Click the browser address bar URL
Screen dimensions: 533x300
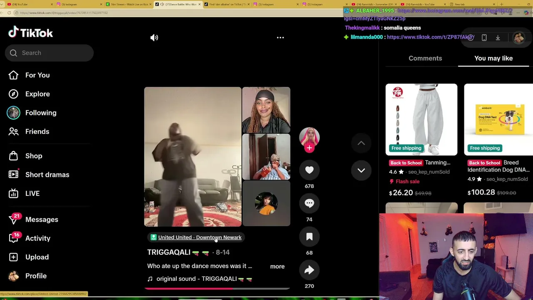tap(64, 13)
